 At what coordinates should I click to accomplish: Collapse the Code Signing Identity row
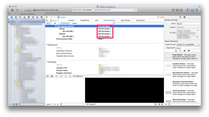point(55,26)
